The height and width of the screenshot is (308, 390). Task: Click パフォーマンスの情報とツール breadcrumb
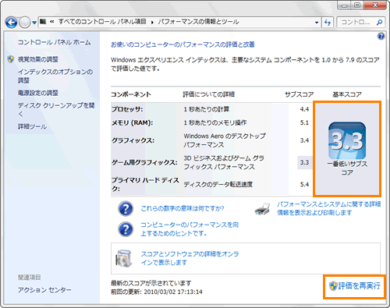click(x=198, y=22)
